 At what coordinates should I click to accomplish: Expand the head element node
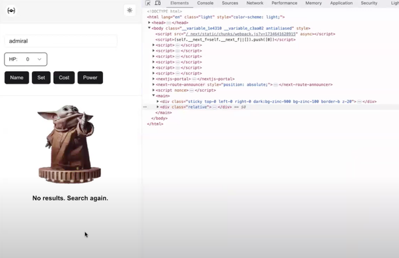pos(150,23)
